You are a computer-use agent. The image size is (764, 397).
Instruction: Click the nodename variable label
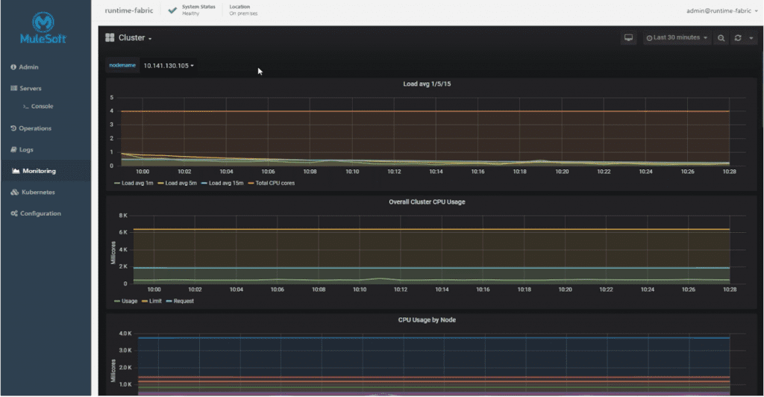pyautogui.click(x=122, y=65)
